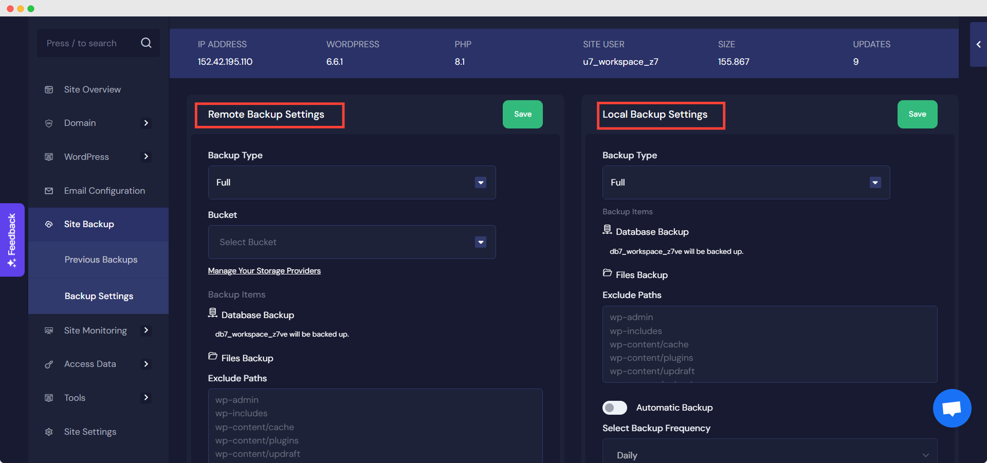Click the Remote Exclude Paths text area
The width and height of the screenshot is (987, 463).
point(375,425)
